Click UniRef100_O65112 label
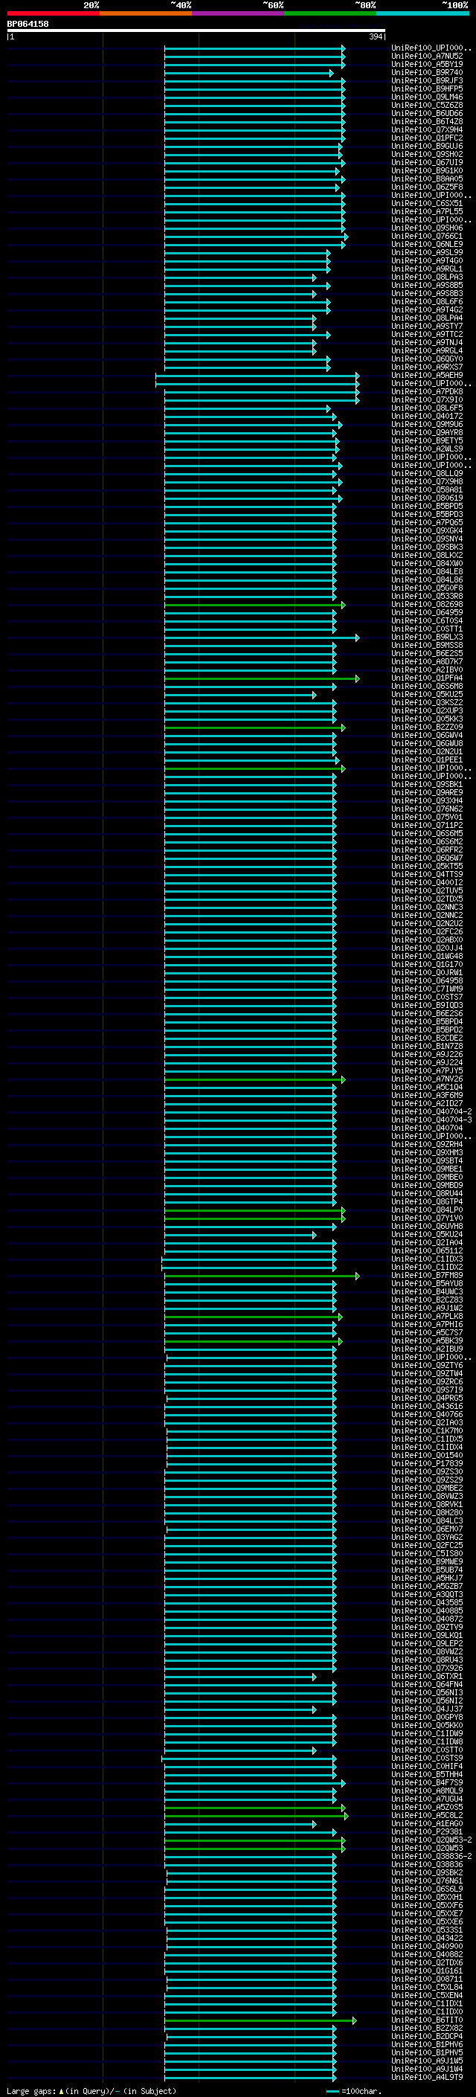476x2097 pixels. coord(426,1251)
